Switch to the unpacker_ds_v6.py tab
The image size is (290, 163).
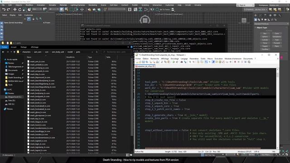[145, 66]
